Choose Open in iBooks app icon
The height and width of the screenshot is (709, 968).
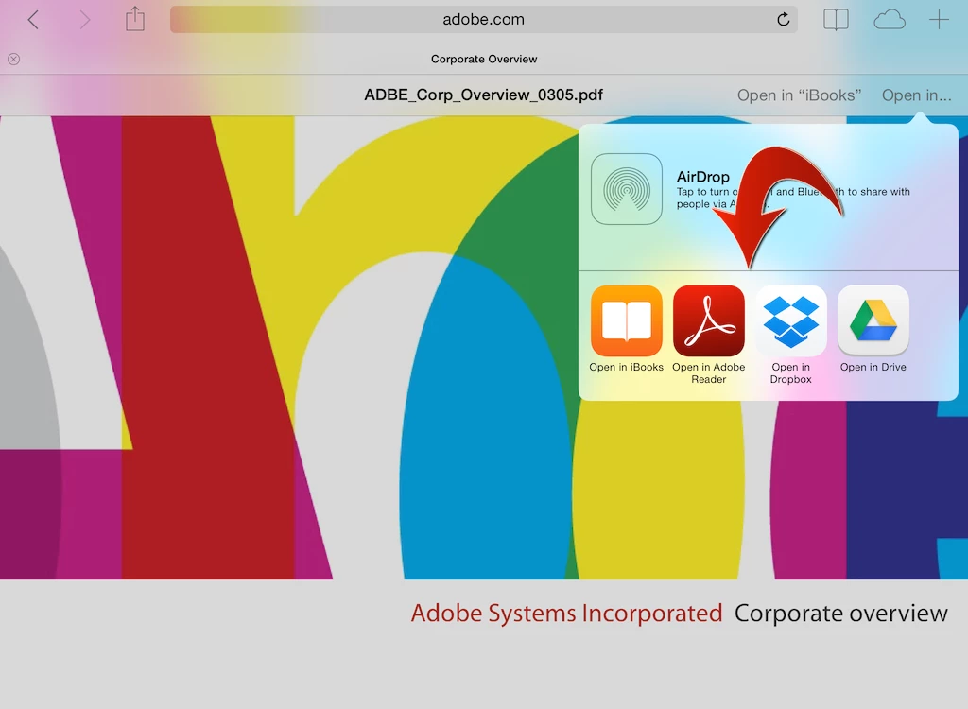(627, 320)
